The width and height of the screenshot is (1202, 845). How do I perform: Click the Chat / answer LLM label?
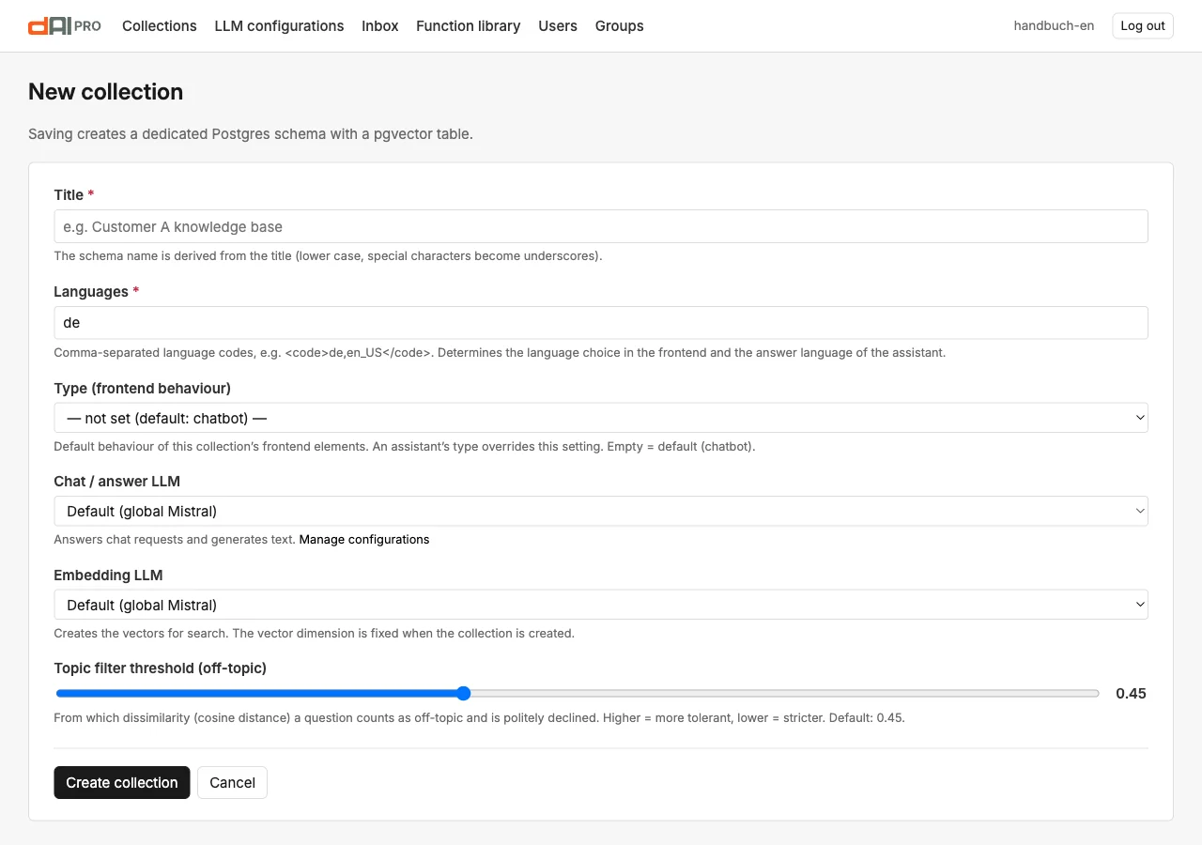pos(117,481)
